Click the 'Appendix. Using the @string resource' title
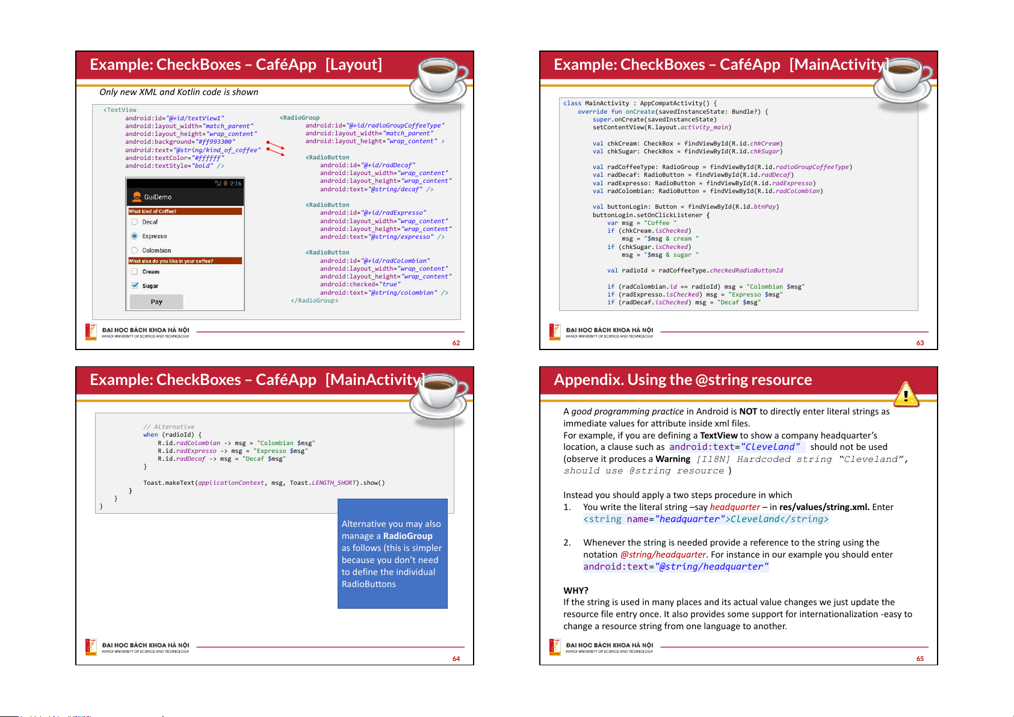This screenshot has width=1014, height=717. [x=682, y=380]
